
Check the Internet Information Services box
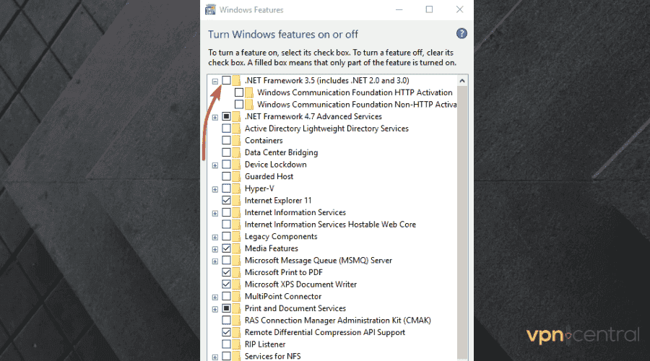tap(226, 212)
